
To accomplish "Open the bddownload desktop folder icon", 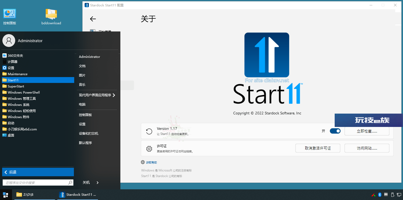I will point(51,17).
